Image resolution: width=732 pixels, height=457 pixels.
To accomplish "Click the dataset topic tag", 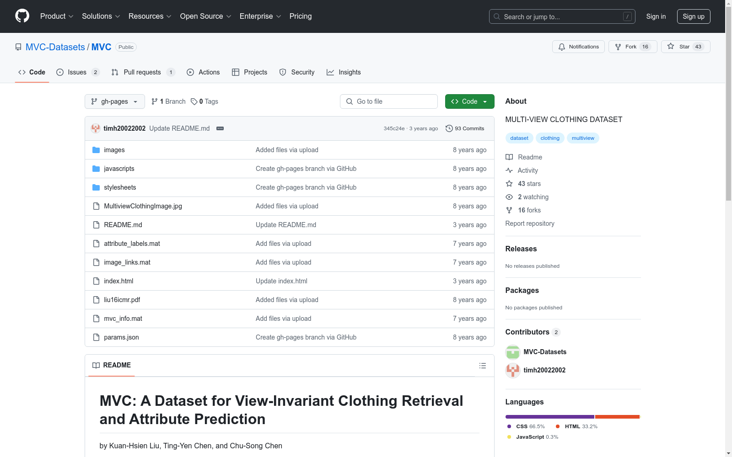I will tap(519, 138).
